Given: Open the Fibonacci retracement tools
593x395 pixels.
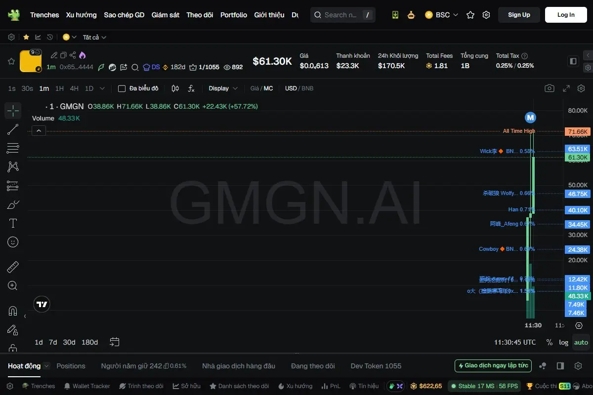Looking at the screenshot, I should tap(13, 148).
